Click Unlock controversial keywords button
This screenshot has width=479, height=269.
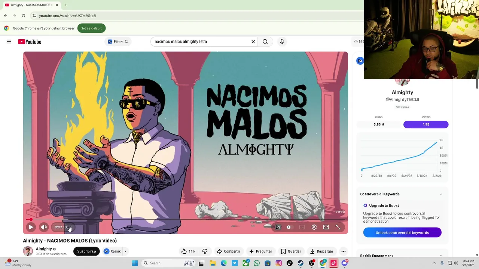point(402,232)
